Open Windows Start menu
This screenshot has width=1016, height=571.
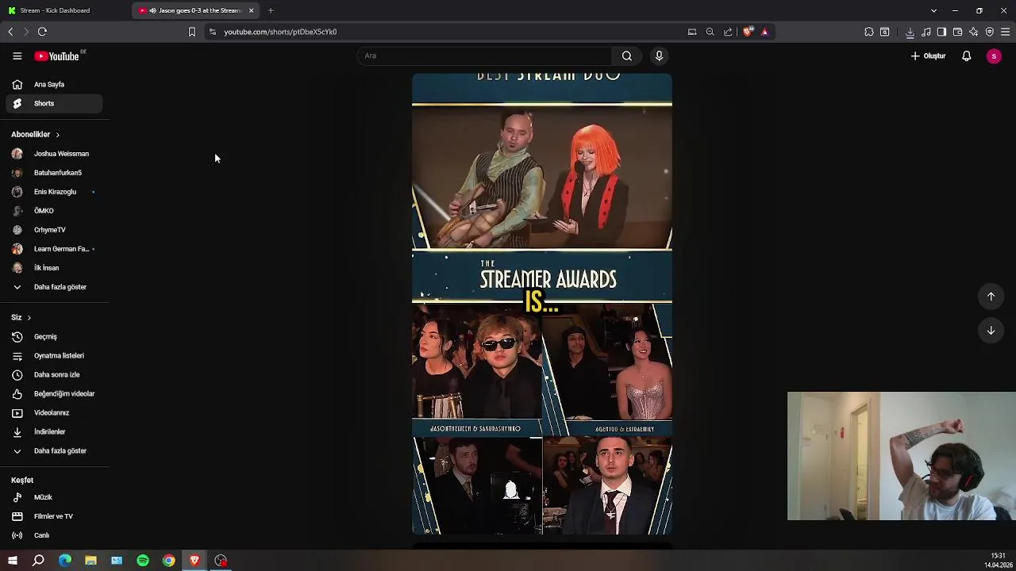point(12,561)
